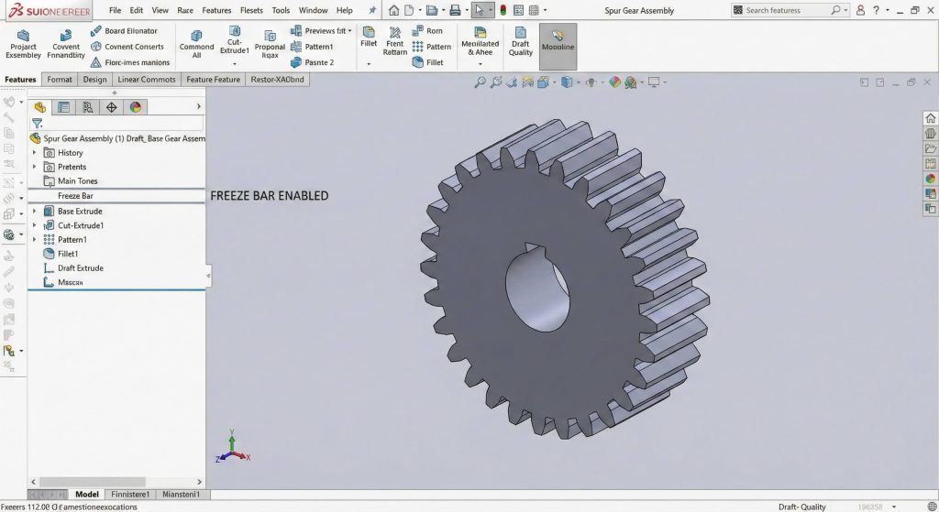Viewport: 939px width, 512px height.
Task: Open the filter funnel in feature tree
Action: [x=38, y=123]
